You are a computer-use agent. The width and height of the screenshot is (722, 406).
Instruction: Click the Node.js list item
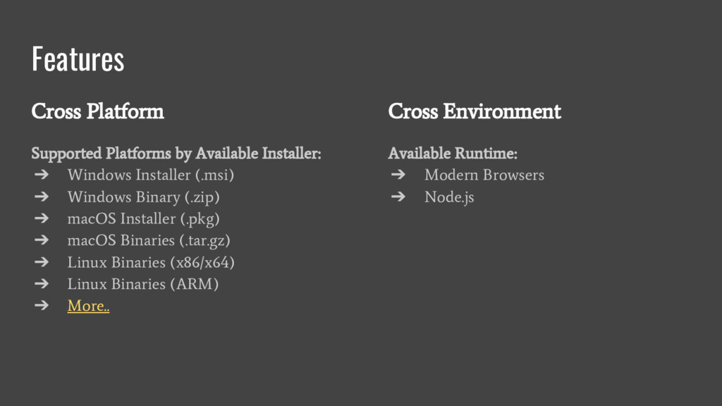pyautogui.click(x=449, y=197)
